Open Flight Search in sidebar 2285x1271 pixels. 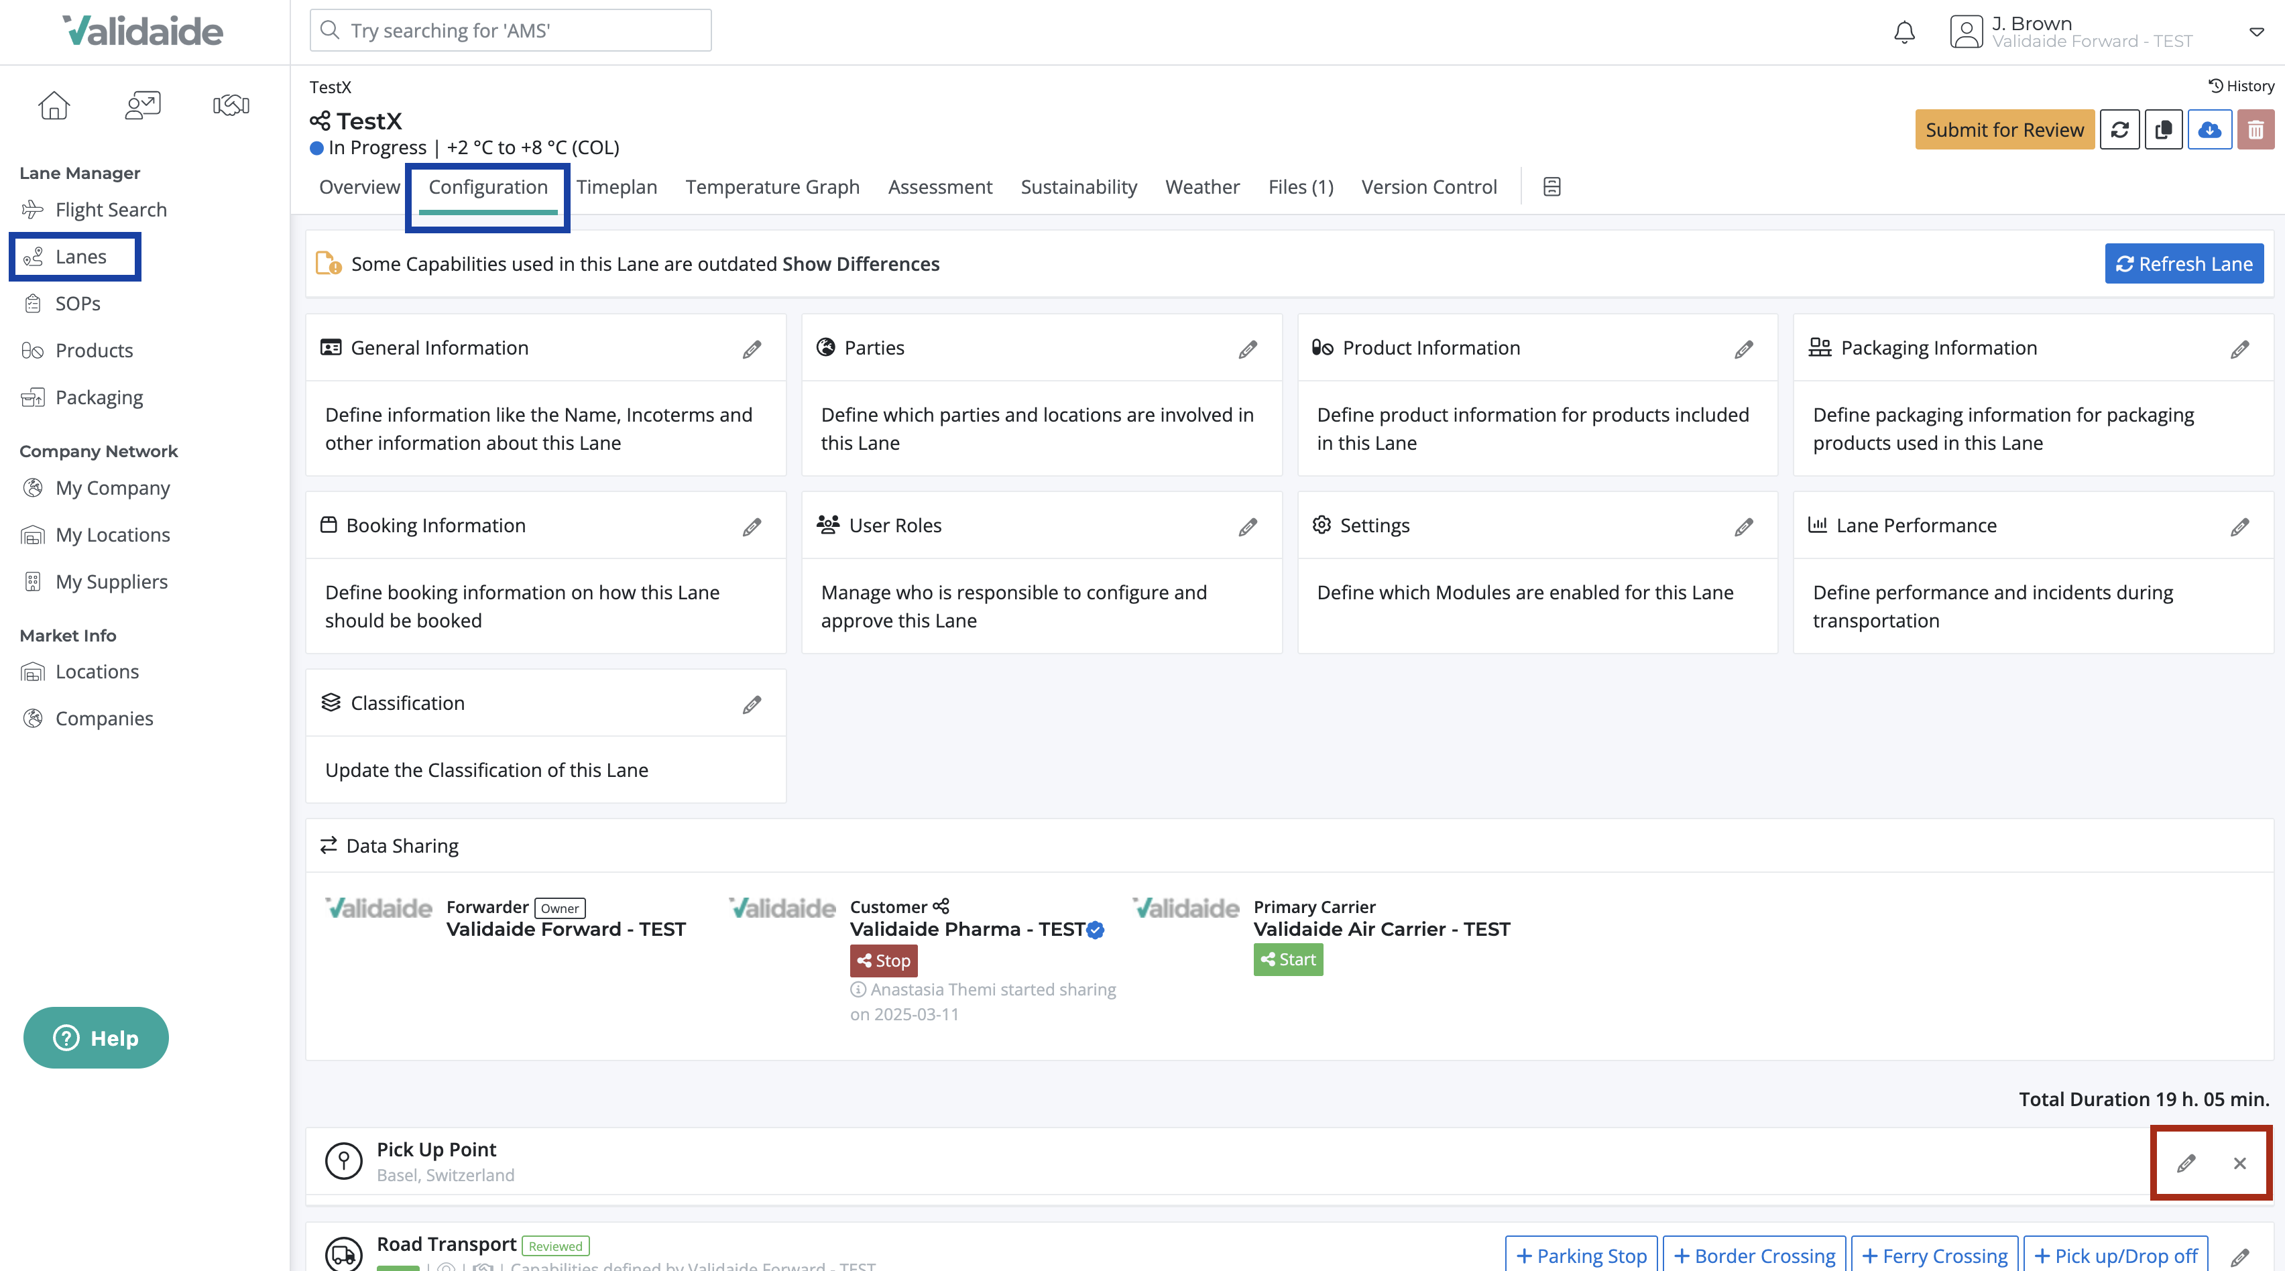pos(94,210)
